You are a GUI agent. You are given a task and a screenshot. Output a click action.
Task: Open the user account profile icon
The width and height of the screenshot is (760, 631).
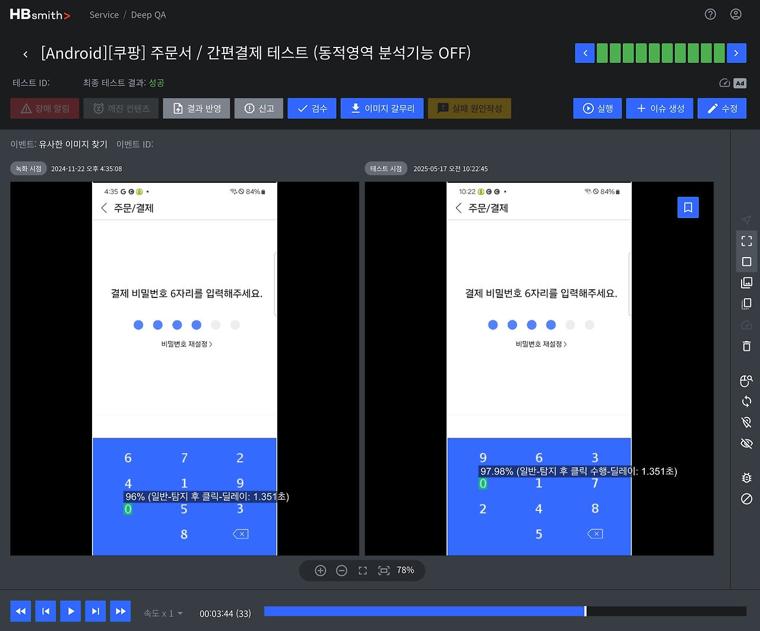736,14
